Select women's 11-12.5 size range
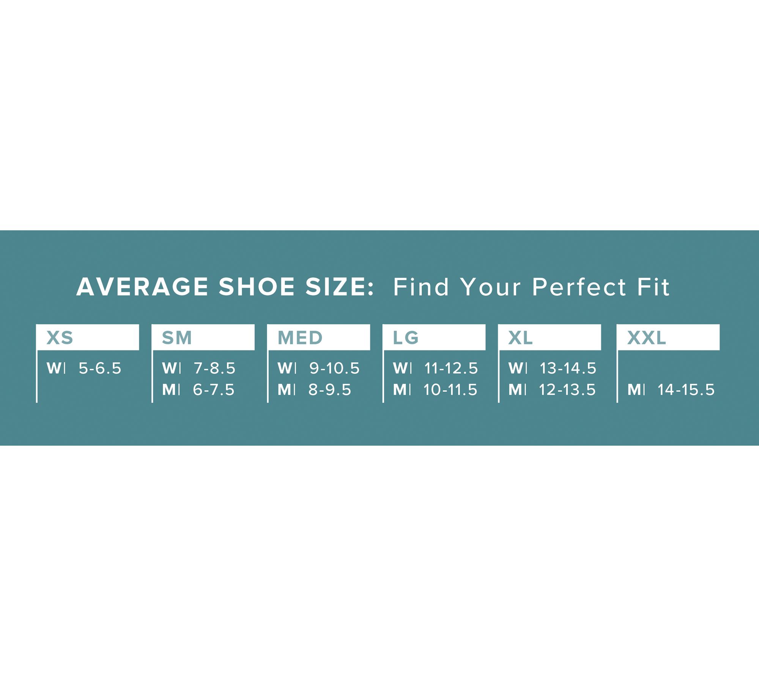 pos(451,368)
